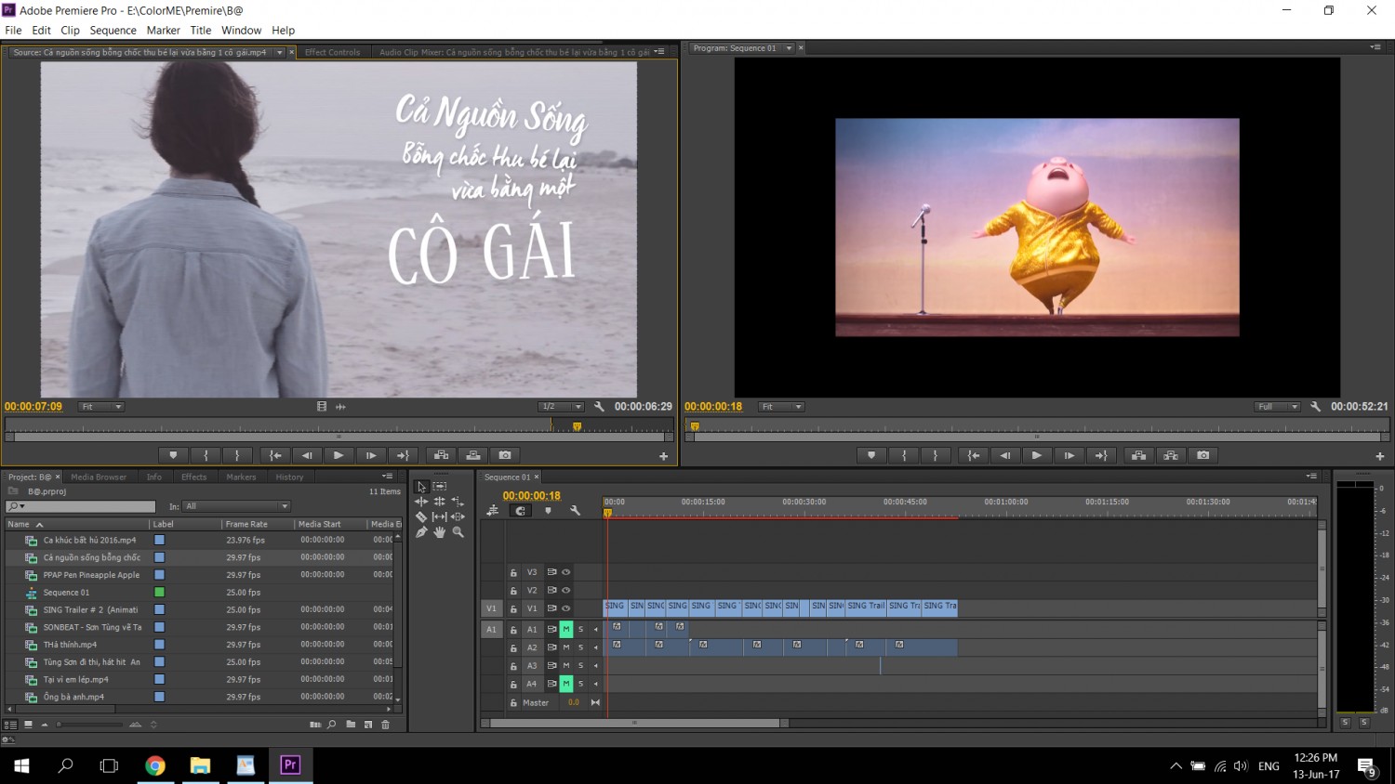Select the Pen tool in tools panel
This screenshot has height=784, width=1395.
coord(421,532)
